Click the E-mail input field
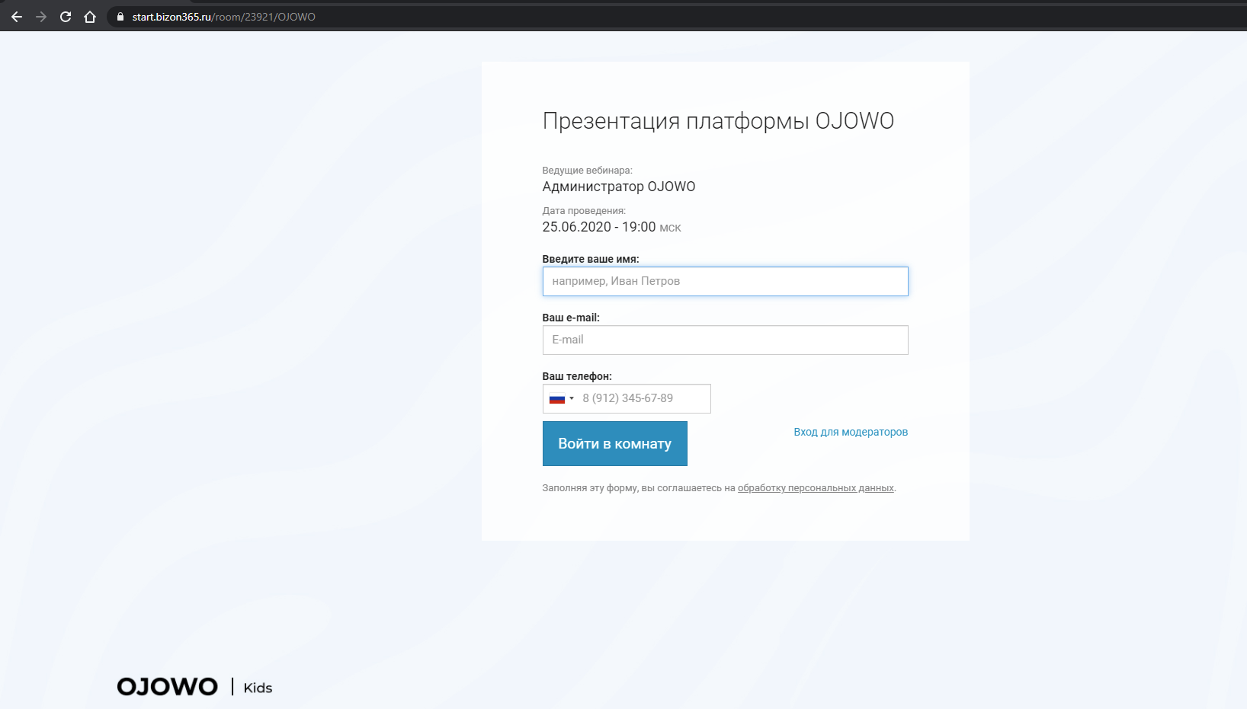Screen dimensions: 1247x709 725,340
